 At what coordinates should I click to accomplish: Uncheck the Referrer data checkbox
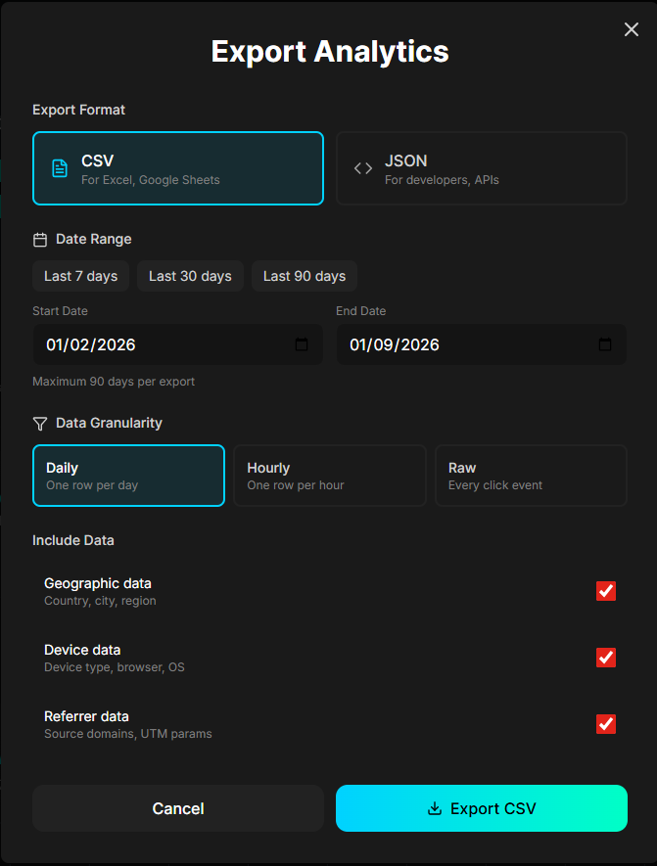[x=606, y=724]
